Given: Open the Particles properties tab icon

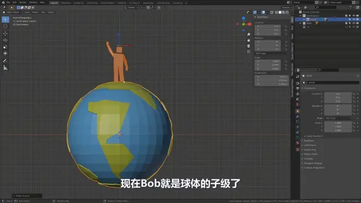Looking at the screenshot, I should click(298, 122).
